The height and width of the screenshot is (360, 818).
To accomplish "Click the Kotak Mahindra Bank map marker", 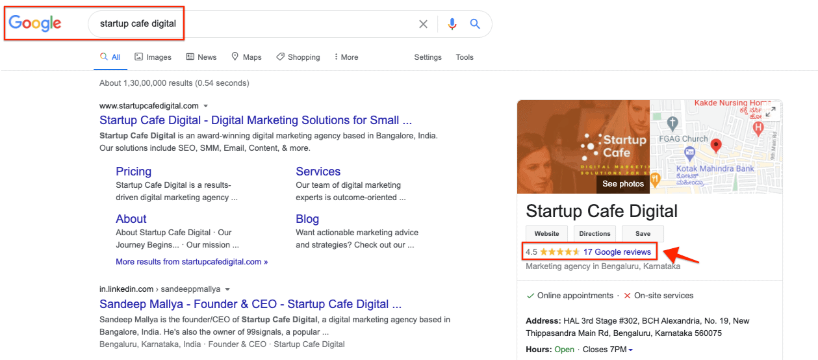I will point(690,154).
